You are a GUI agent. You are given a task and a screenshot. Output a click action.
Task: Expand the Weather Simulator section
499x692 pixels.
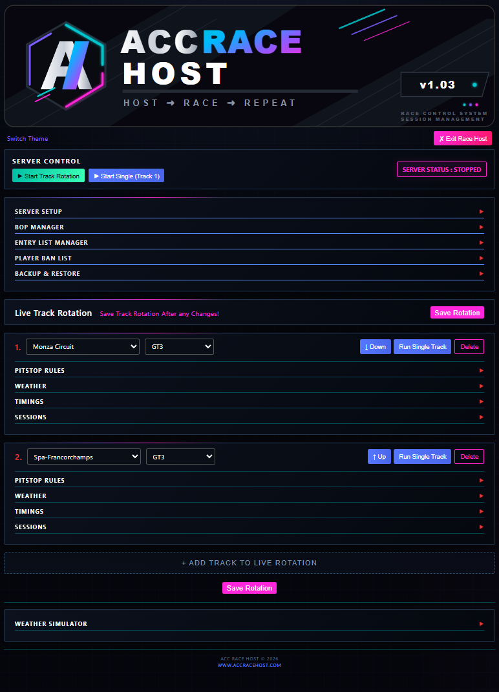point(249,624)
